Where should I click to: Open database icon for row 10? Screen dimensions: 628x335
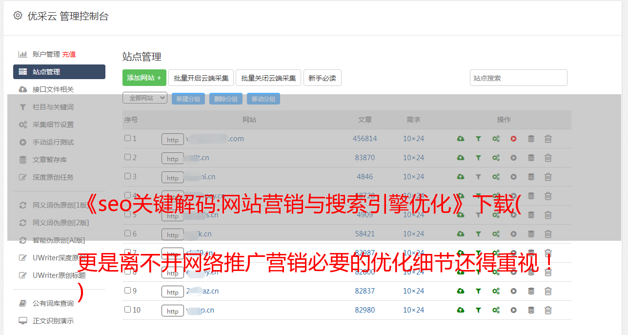pos(531,310)
